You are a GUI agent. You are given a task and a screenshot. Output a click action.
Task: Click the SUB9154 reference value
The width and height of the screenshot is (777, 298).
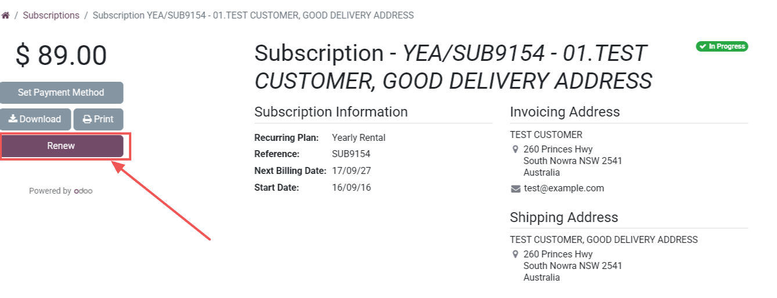[351, 154]
